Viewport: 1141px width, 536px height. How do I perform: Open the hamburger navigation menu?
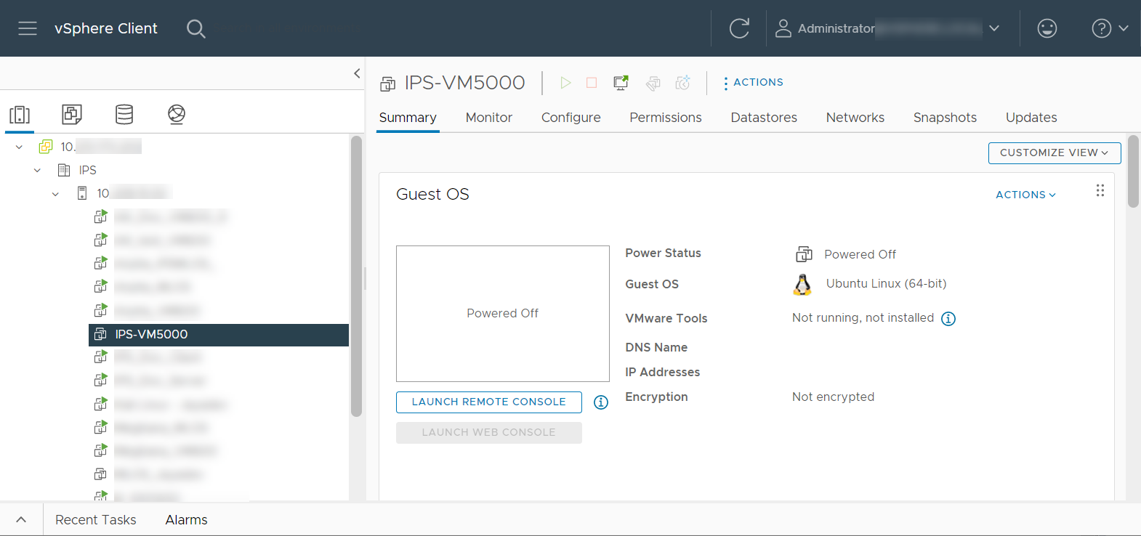pos(28,28)
